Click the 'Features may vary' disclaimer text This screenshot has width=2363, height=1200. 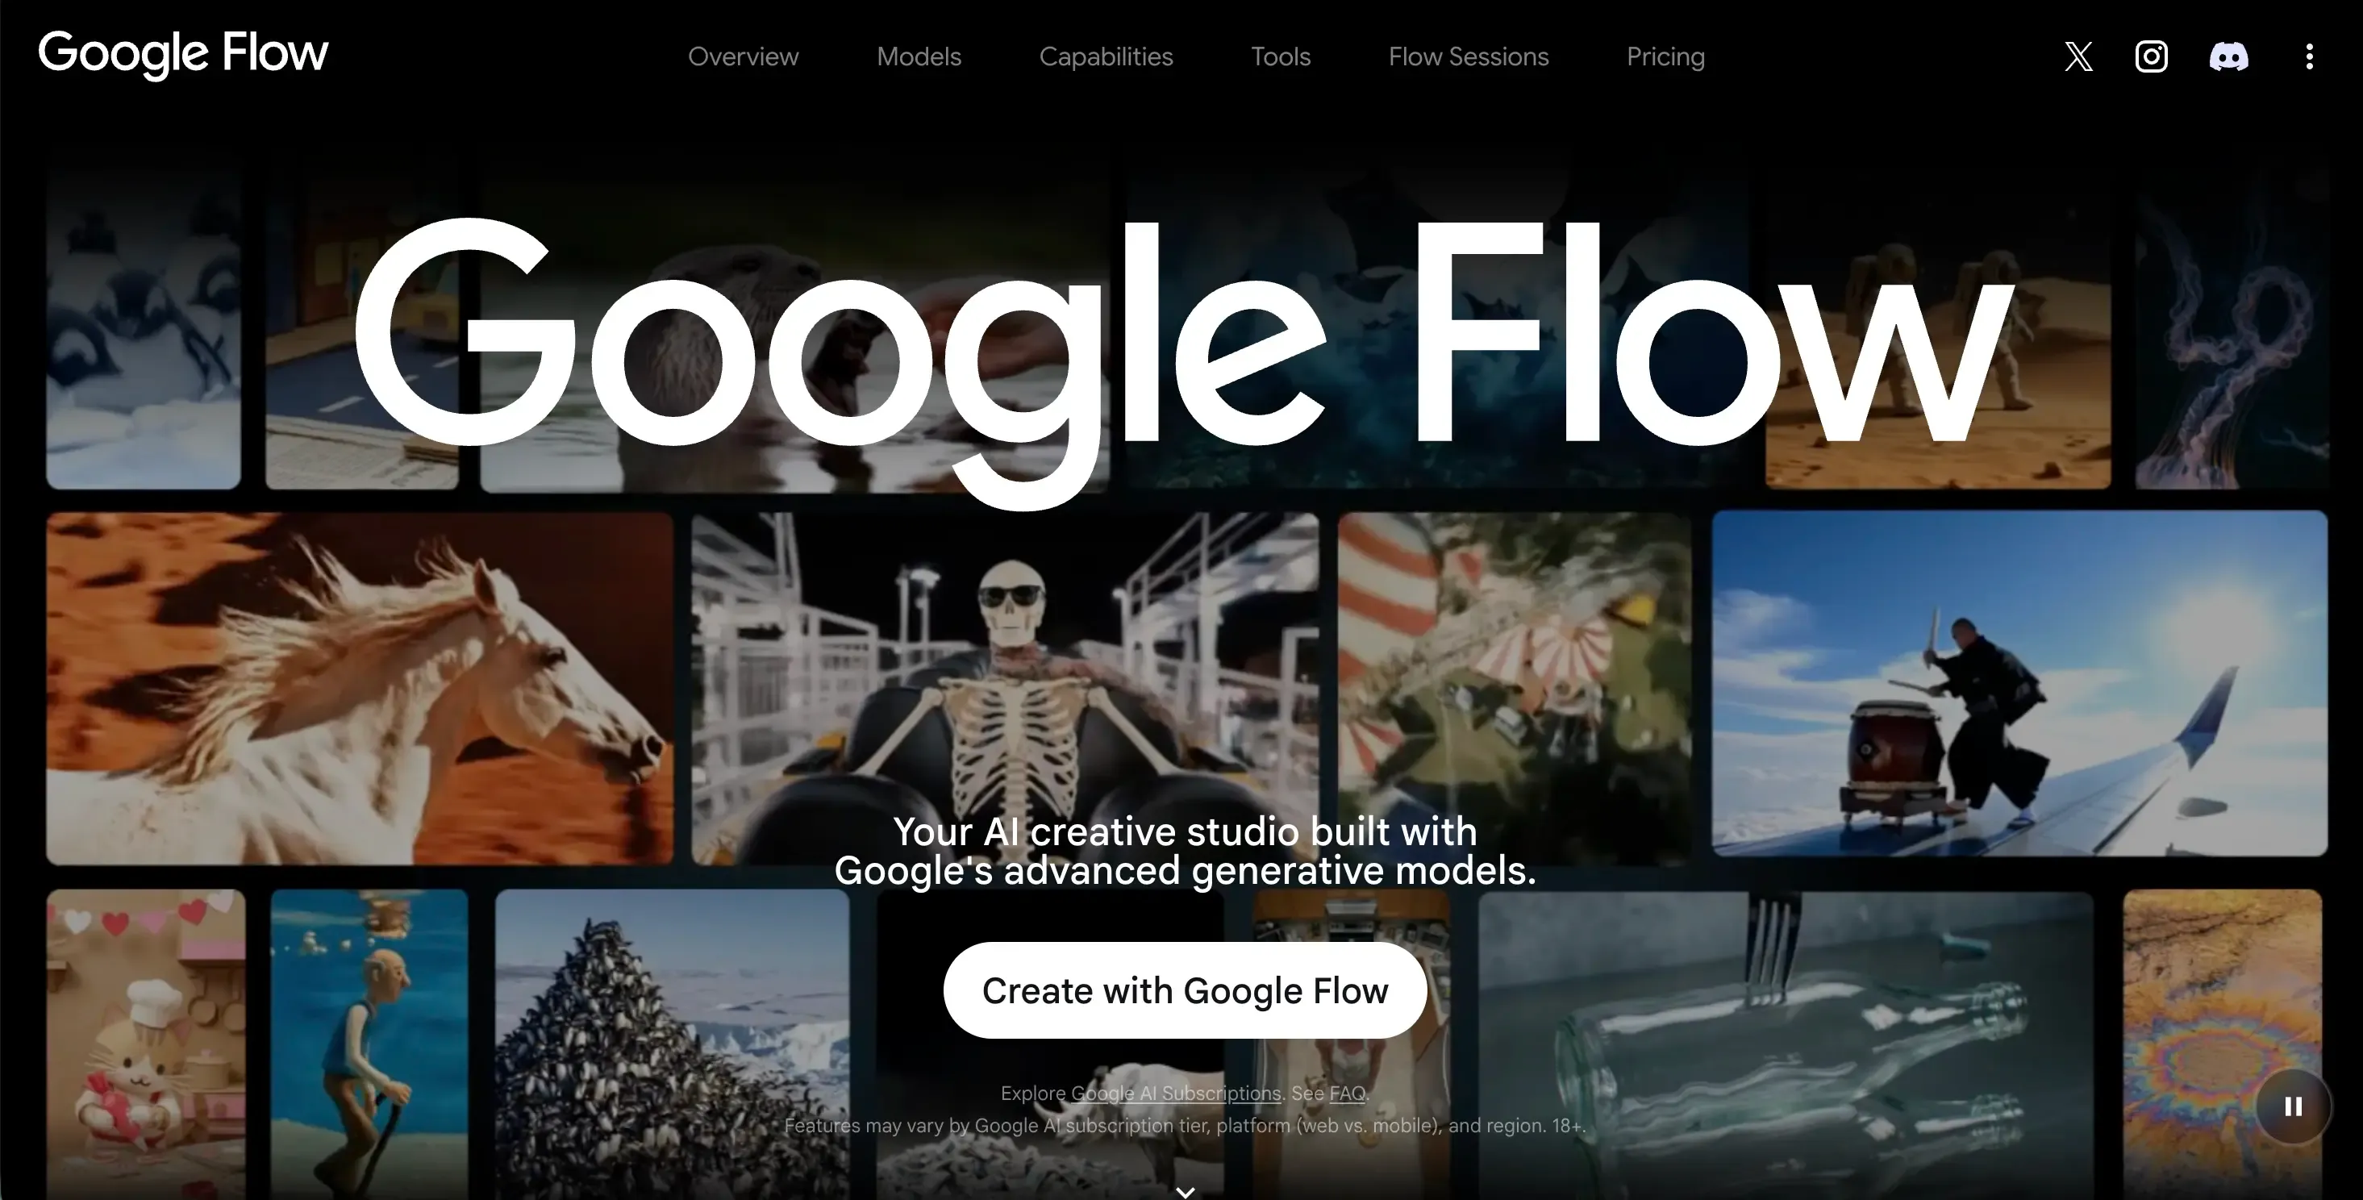[x=1184, y=1126]
